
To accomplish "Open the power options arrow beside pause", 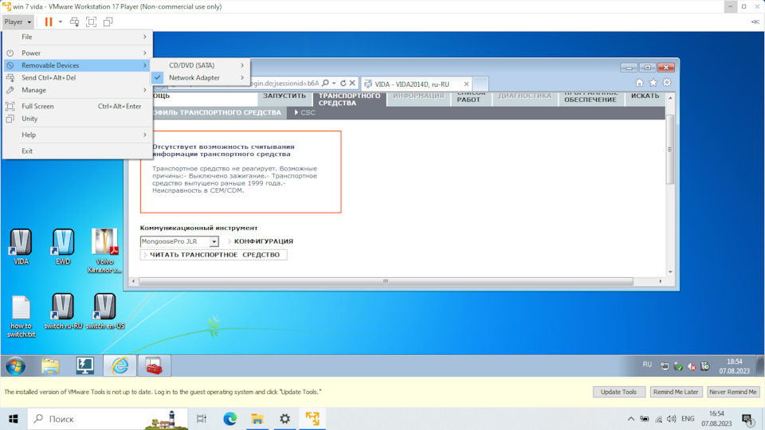I will pyautogui.click(x=61, y=21).
